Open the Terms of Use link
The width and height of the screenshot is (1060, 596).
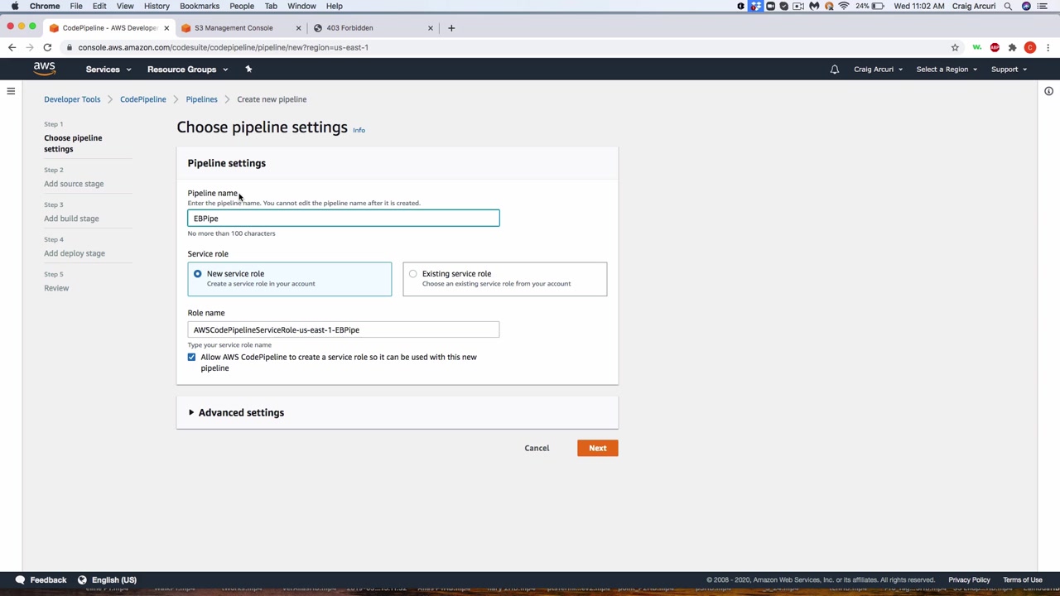point(1023,580)
